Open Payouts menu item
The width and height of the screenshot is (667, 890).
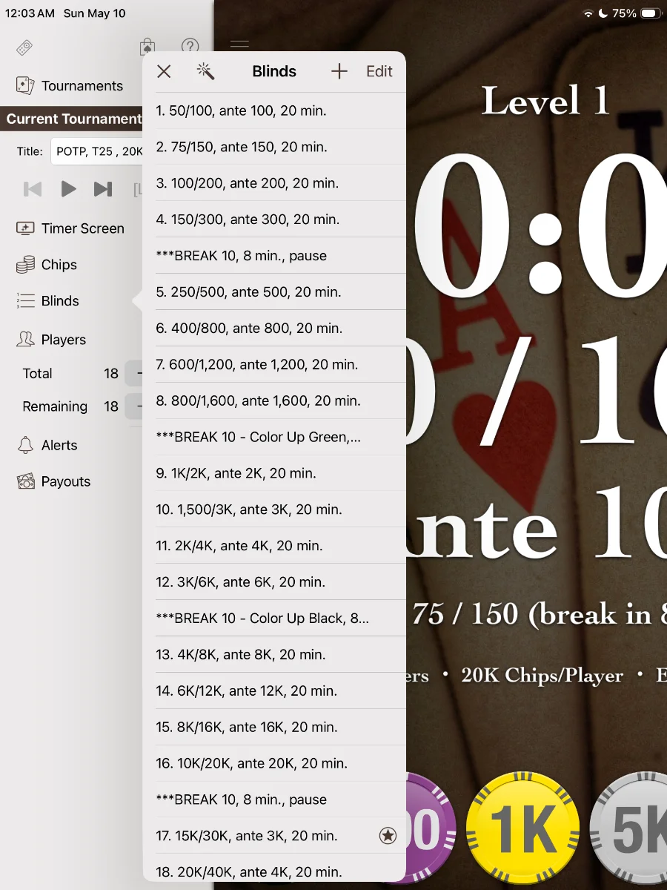[53, 482]
